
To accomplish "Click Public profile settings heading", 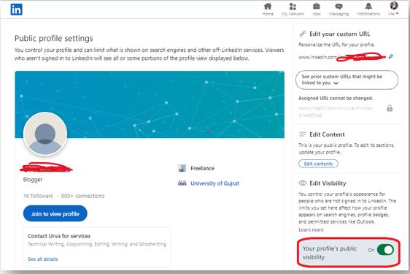I will point(53,38).
